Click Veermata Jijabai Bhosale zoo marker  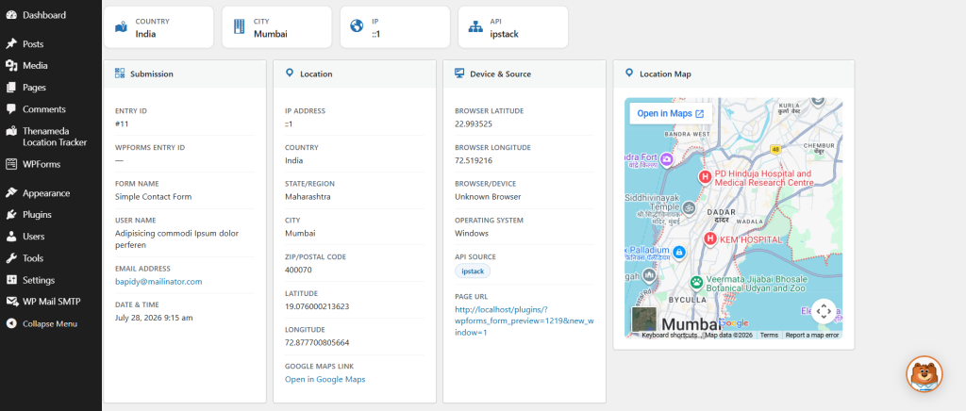(x=697, y=283)
